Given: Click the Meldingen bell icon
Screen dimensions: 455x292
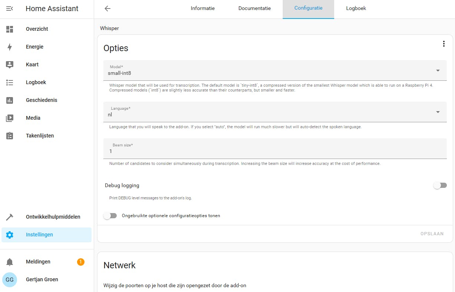Looking at the screenshot, I should pyautogui.click(x=10, y=262).
